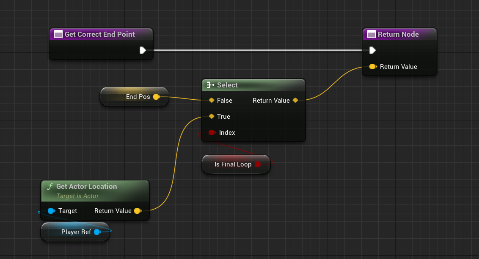This screenshot has width=479, height=259.
Task: Click the End Pos output pin
Action: click(x=157, y=97)
